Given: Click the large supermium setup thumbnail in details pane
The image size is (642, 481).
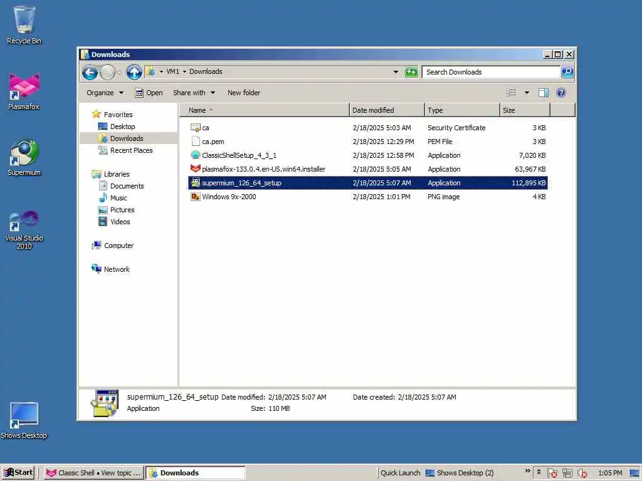Looking at the screenshot, I should (x=105, y=403).
